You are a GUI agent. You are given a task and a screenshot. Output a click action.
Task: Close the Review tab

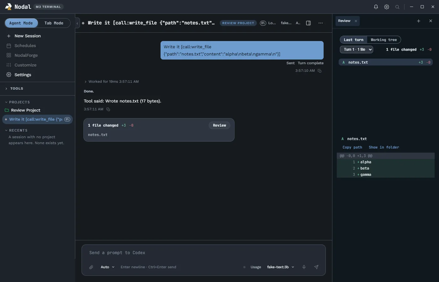pyautogui.click(x=356, y=21)
